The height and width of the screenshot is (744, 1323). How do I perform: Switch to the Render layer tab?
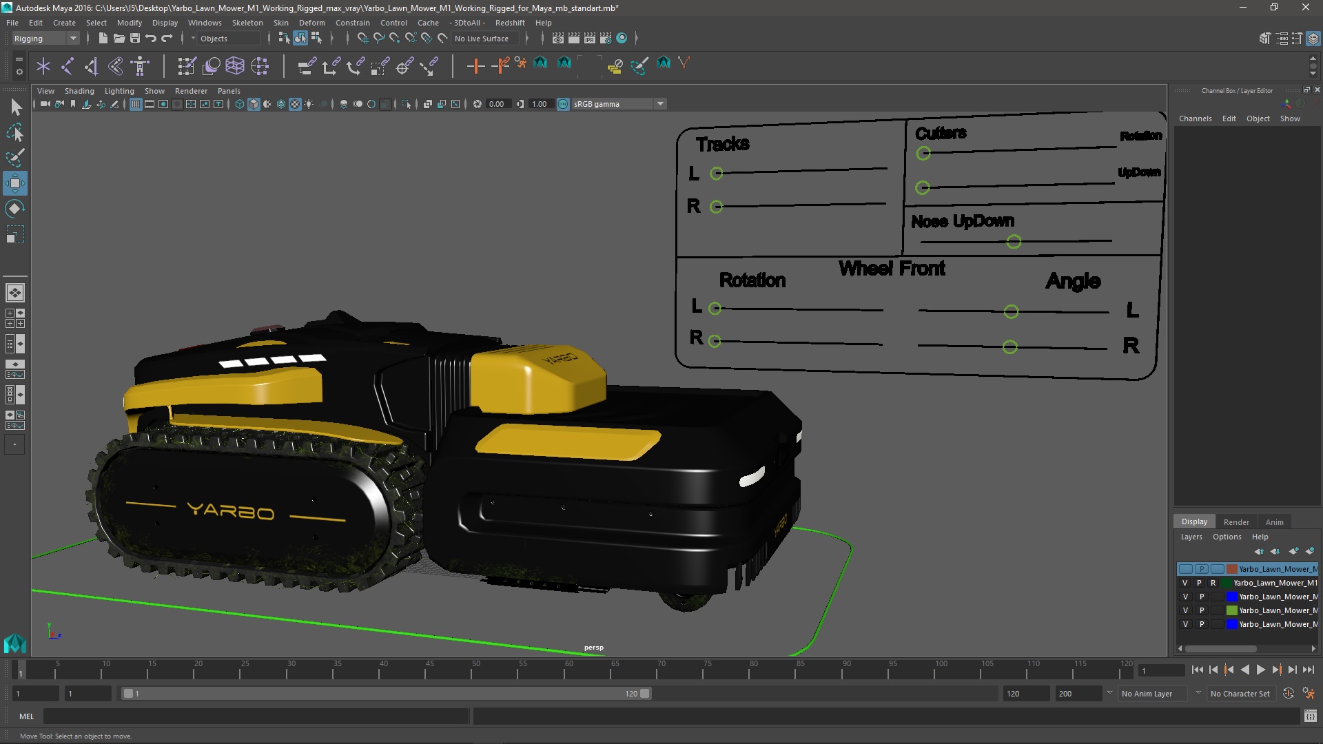(x=1236, y=522)
